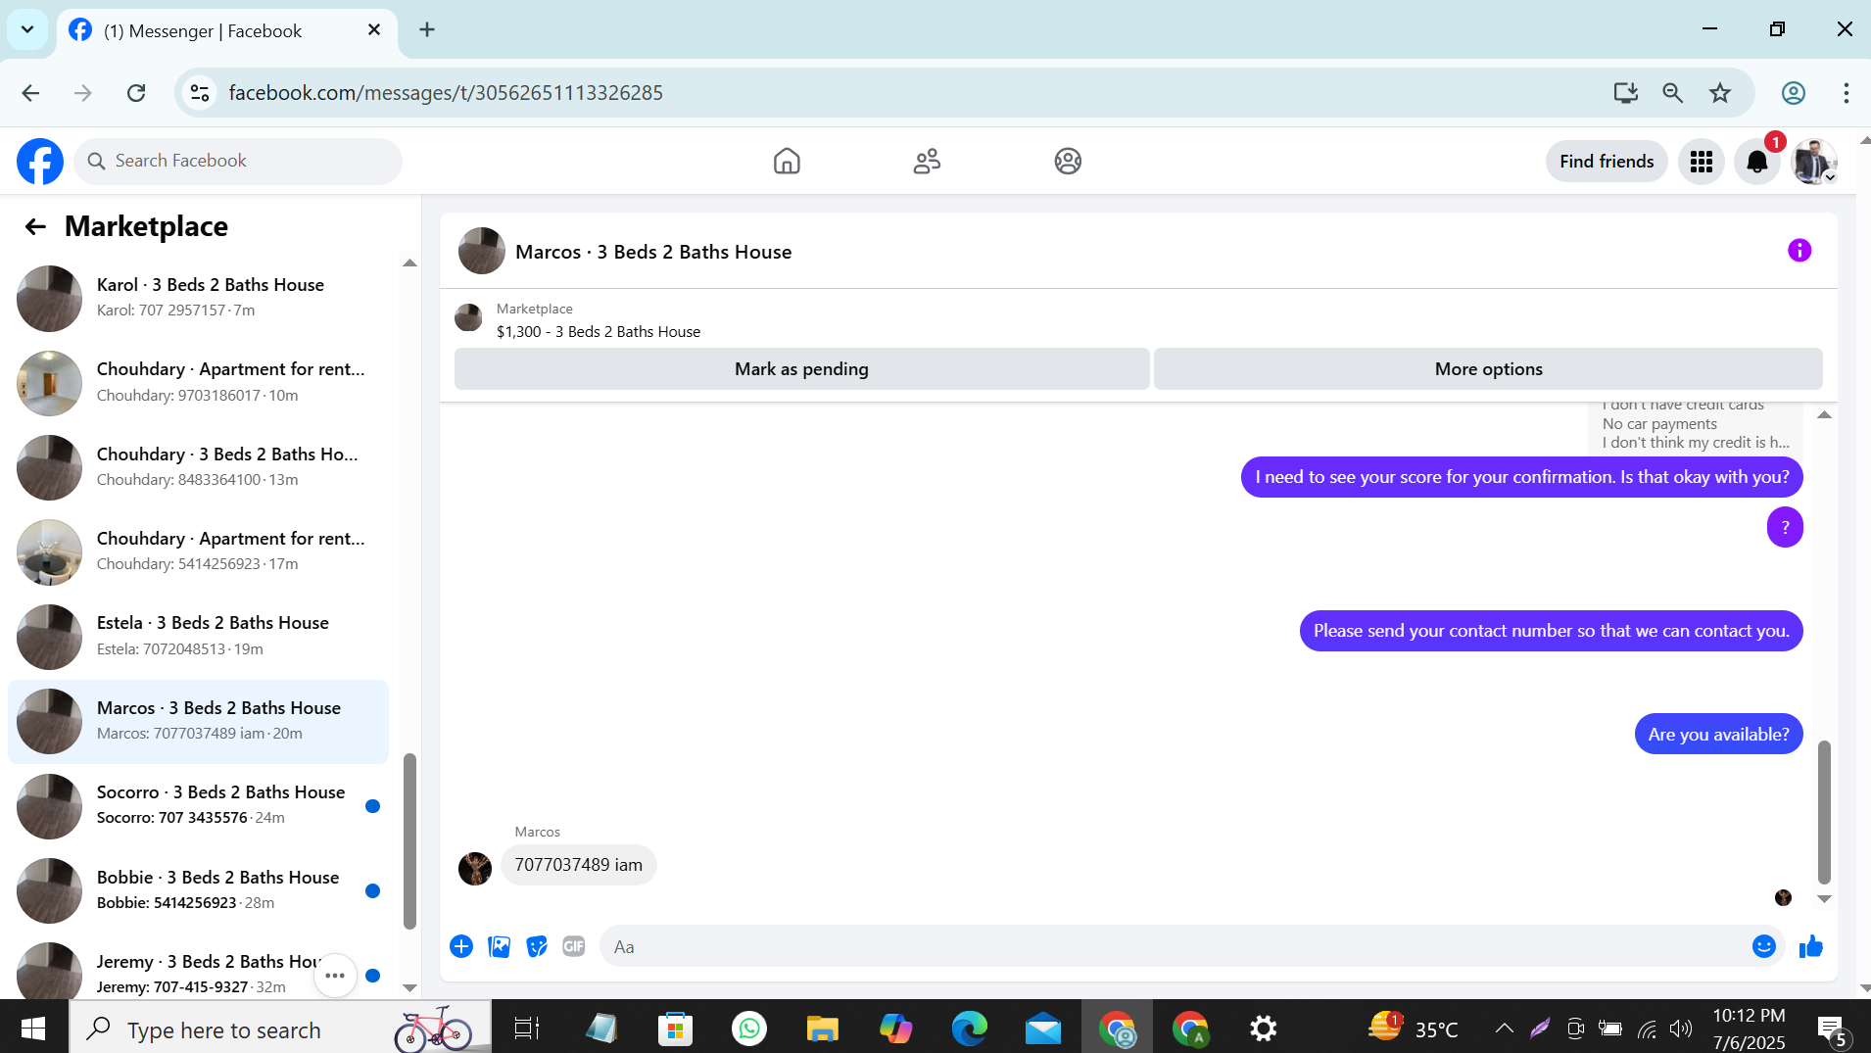Open Chouhybary chat with number 9703186017

coord(198,383)
